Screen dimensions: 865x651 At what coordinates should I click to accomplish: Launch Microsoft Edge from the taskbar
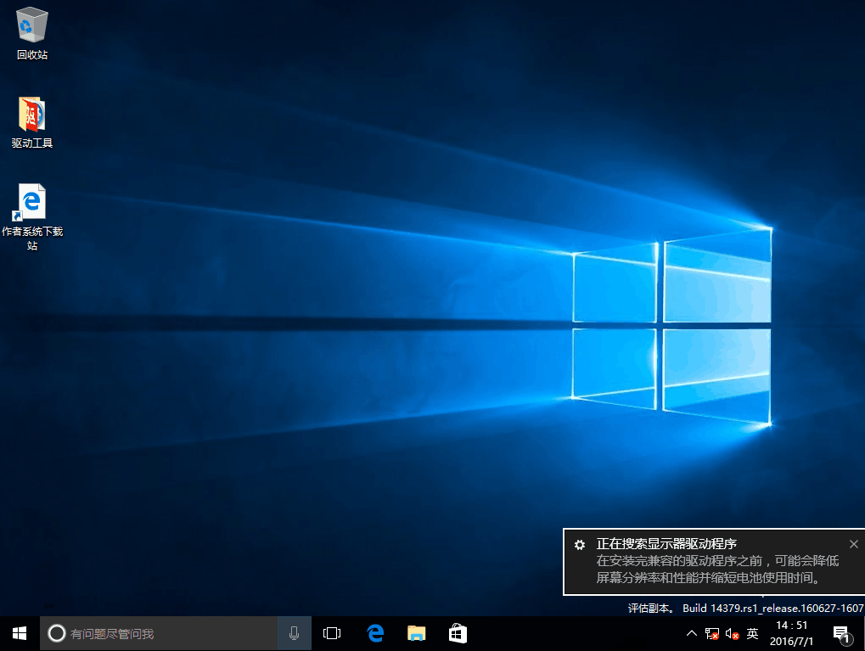click(375, 633)
